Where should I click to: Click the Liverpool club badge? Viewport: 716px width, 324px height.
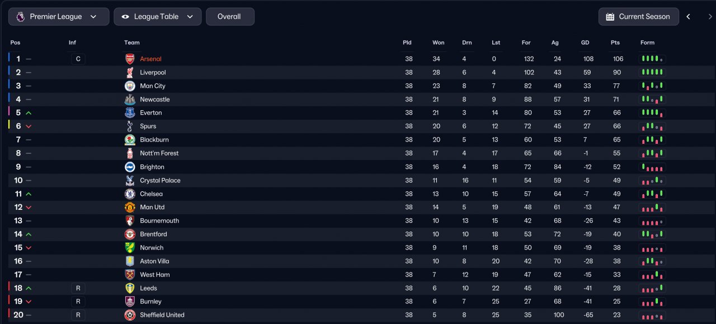click(x=130, y=72)
